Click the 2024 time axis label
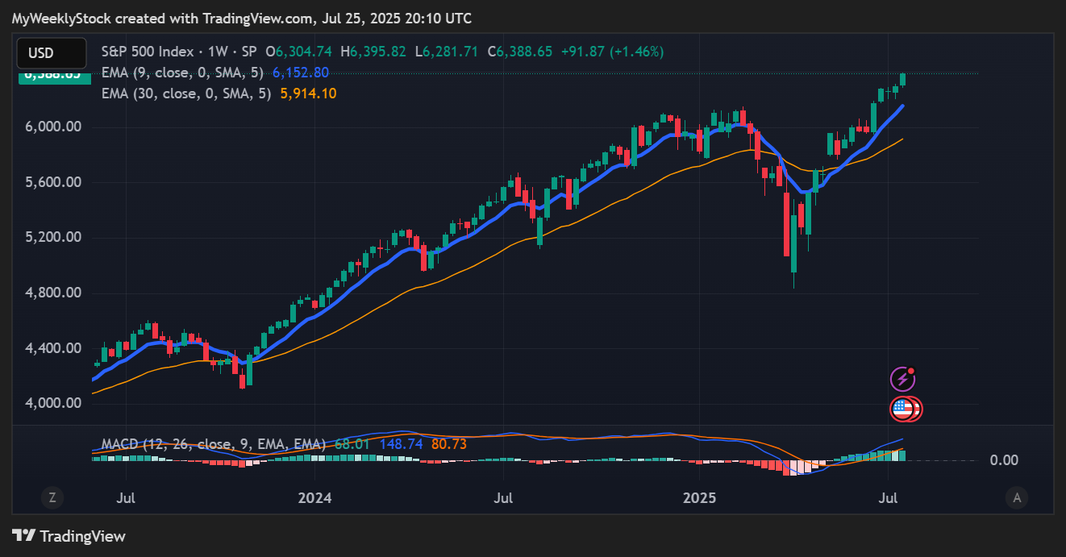 click(314, 497)
